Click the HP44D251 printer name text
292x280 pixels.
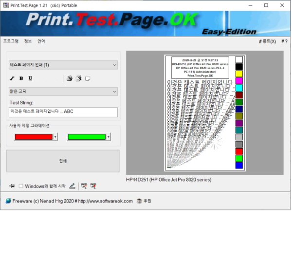coord(169,180)
